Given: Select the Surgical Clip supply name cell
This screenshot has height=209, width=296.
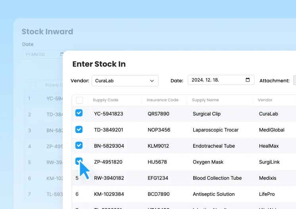Looking at the screenshot, I should 206,114.
